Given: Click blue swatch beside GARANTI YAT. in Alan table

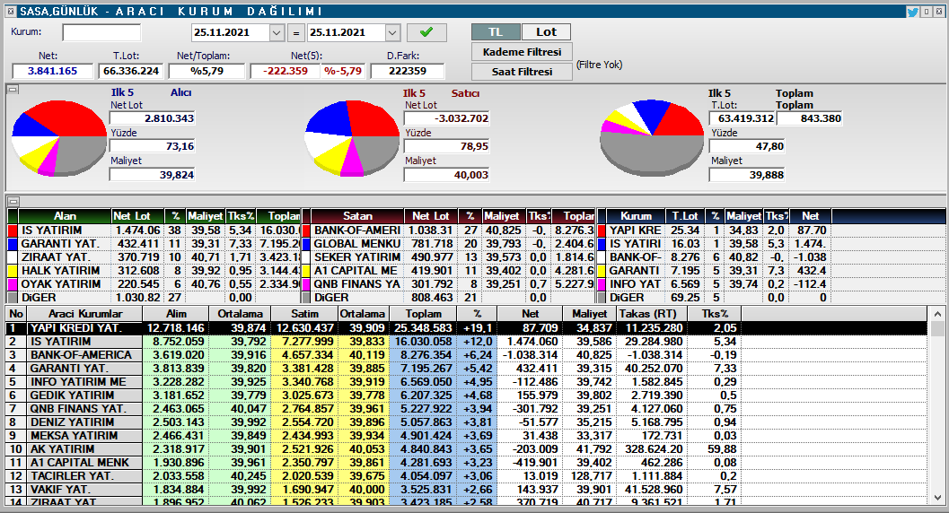Looking at the screenshot, I should [12, 244].
